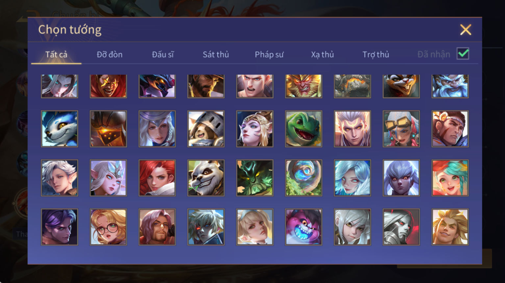Pick the white-bearded blue dwarf hero
The image size is (505, 283).
click(450, 86)
